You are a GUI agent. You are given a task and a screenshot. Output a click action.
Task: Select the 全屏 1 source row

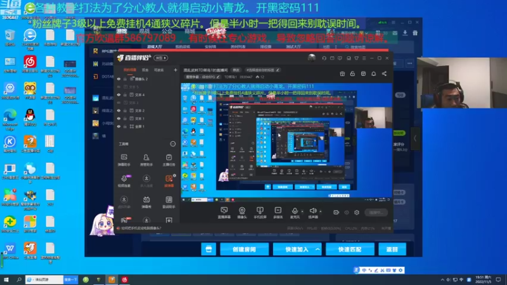tap(147, 126)
